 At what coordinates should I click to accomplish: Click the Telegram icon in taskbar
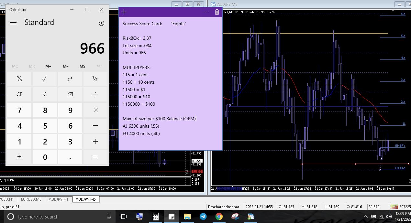(x=203, y=217)
